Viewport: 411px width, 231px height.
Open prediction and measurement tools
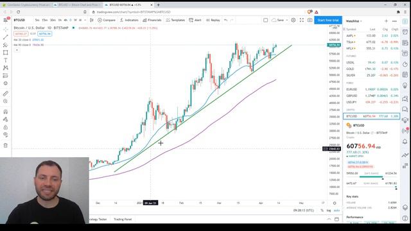(x=6, y=76)
